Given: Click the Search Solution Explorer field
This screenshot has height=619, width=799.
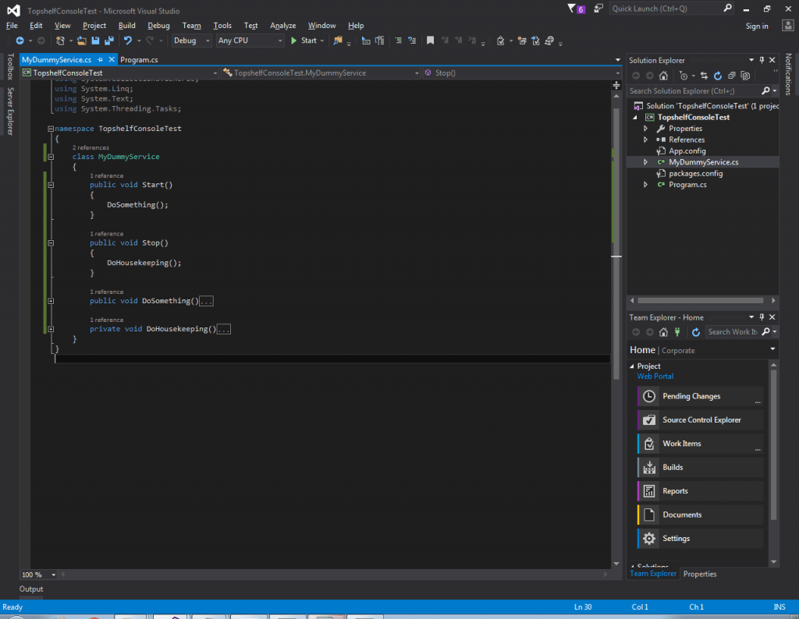Looking at the screenshot, I should 695,90.
